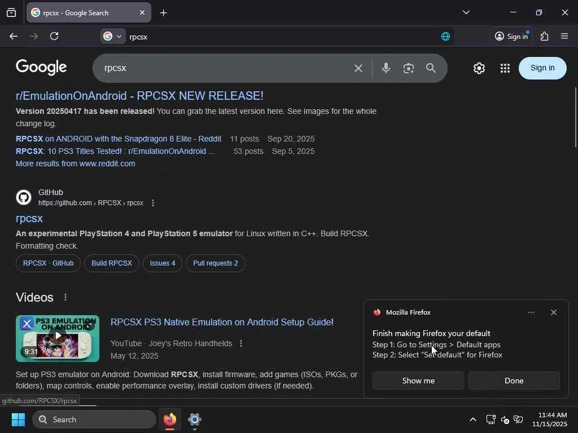This screenshot has height=433, width=578.
Task: Click Settings gear icon in taskbar
Action: point(194,419)
